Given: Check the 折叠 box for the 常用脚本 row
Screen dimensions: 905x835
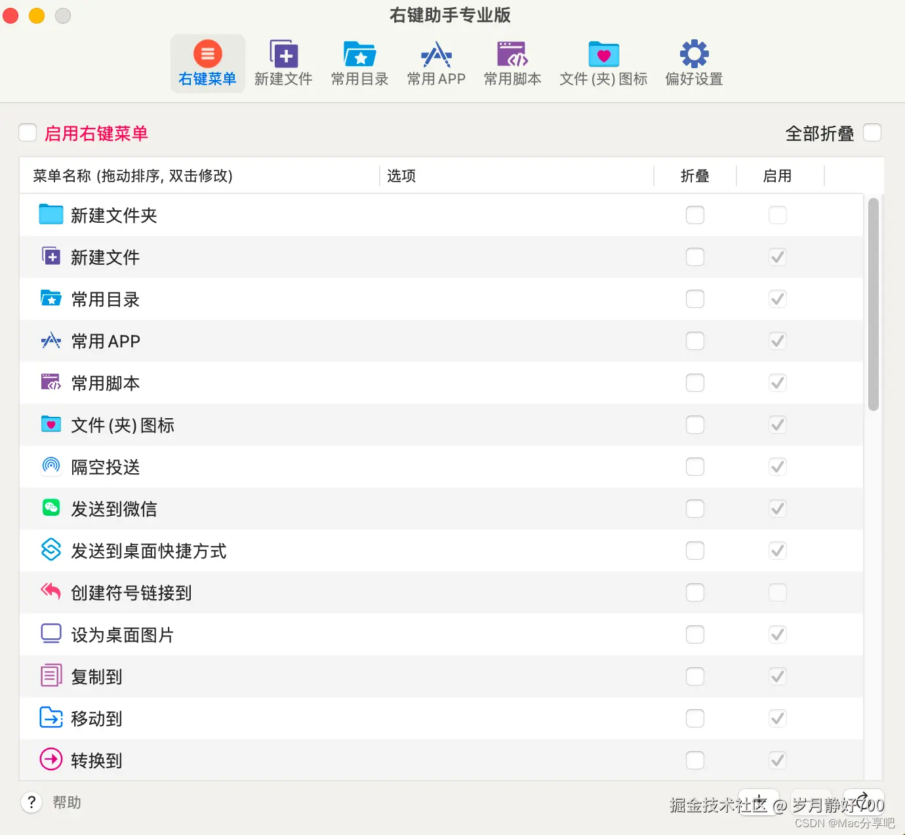Looking at the screenshot, I should coord(695,383).
